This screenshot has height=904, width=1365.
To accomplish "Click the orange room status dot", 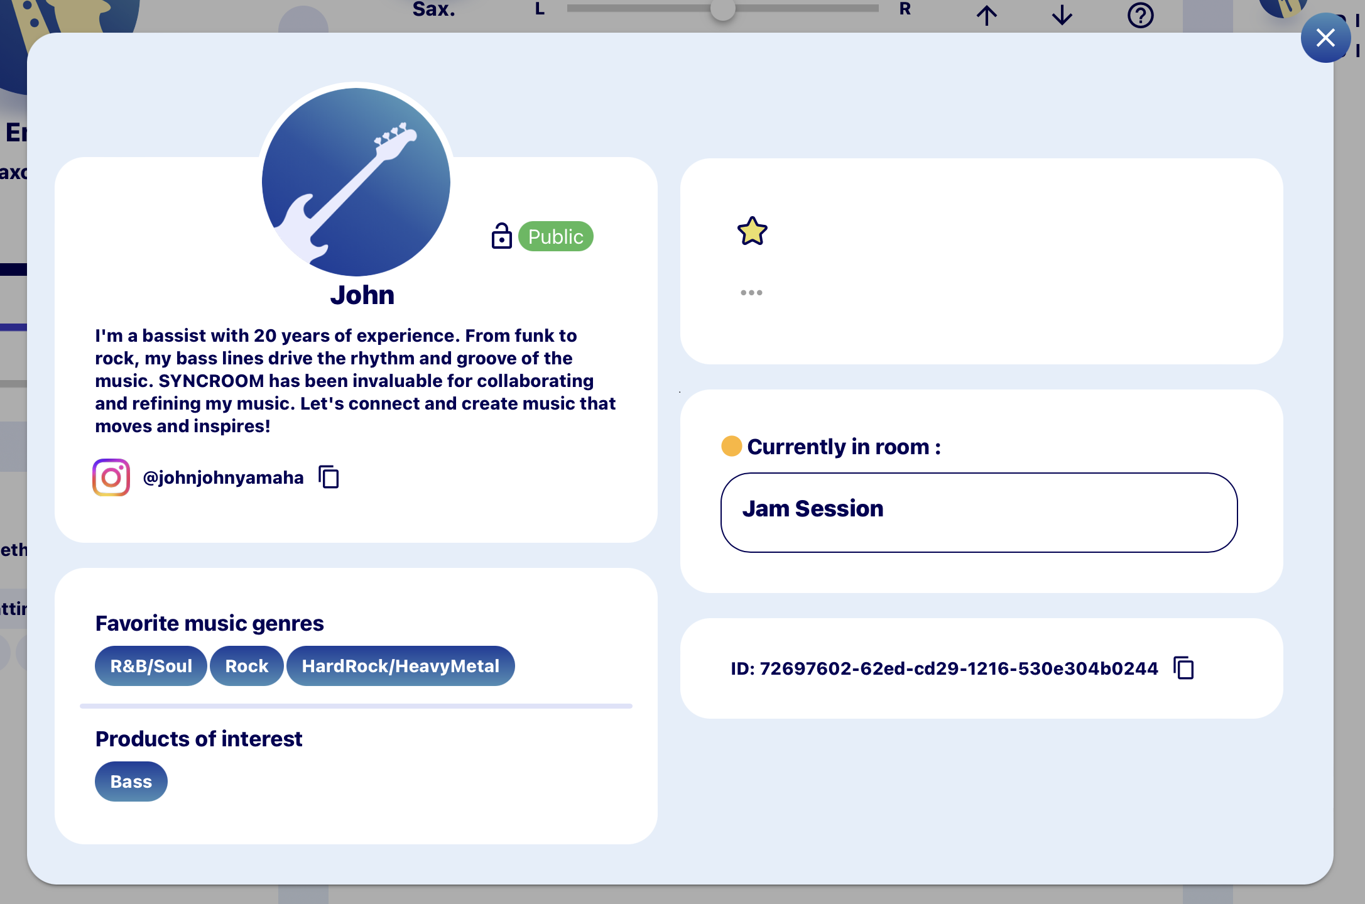I will 731,446.
